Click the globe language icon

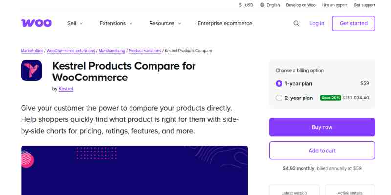tap(262, 5)
